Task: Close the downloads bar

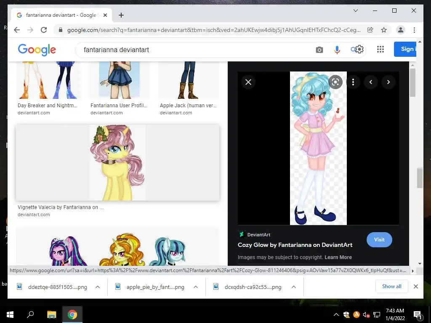Action: [x=415, y=286]
